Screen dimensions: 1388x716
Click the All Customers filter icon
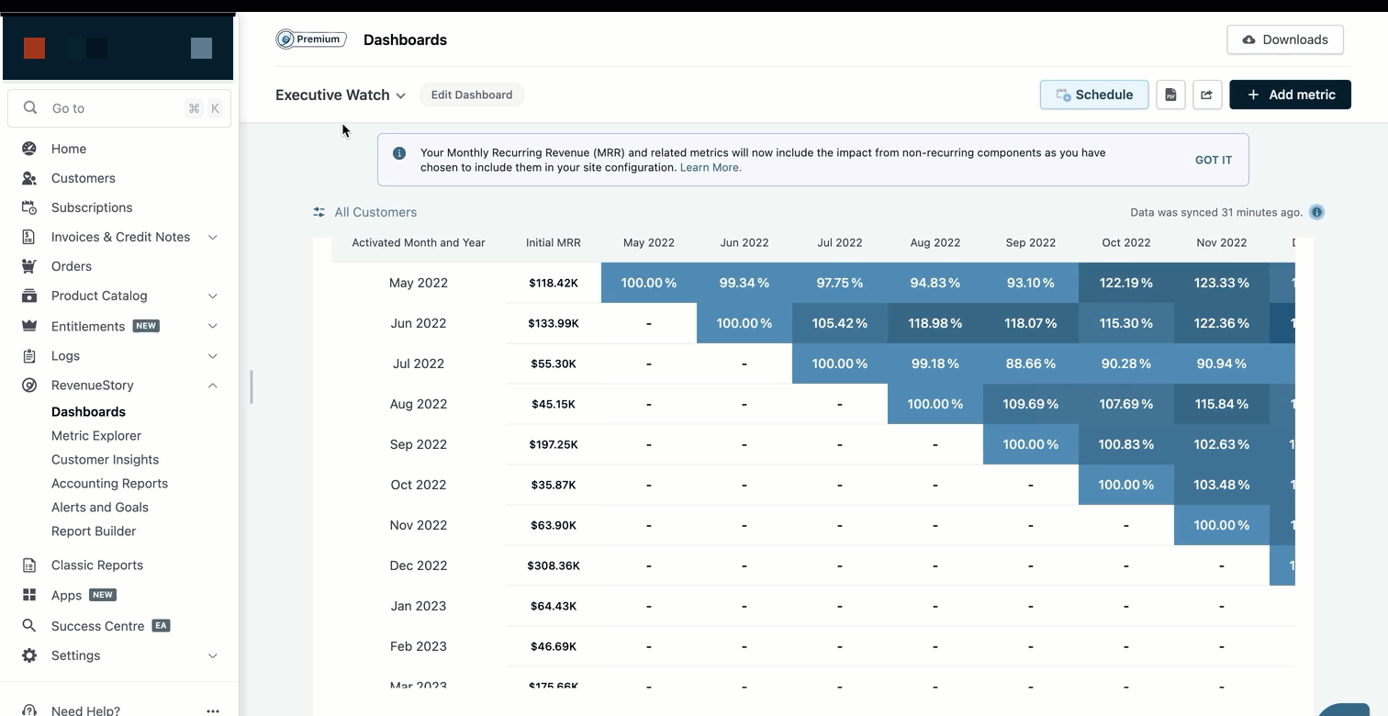point(319,212)
